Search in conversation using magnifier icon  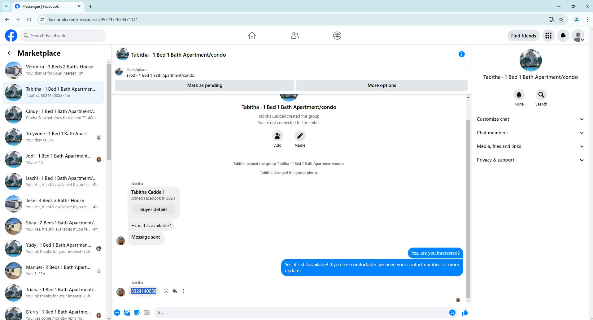click(541, 95)
